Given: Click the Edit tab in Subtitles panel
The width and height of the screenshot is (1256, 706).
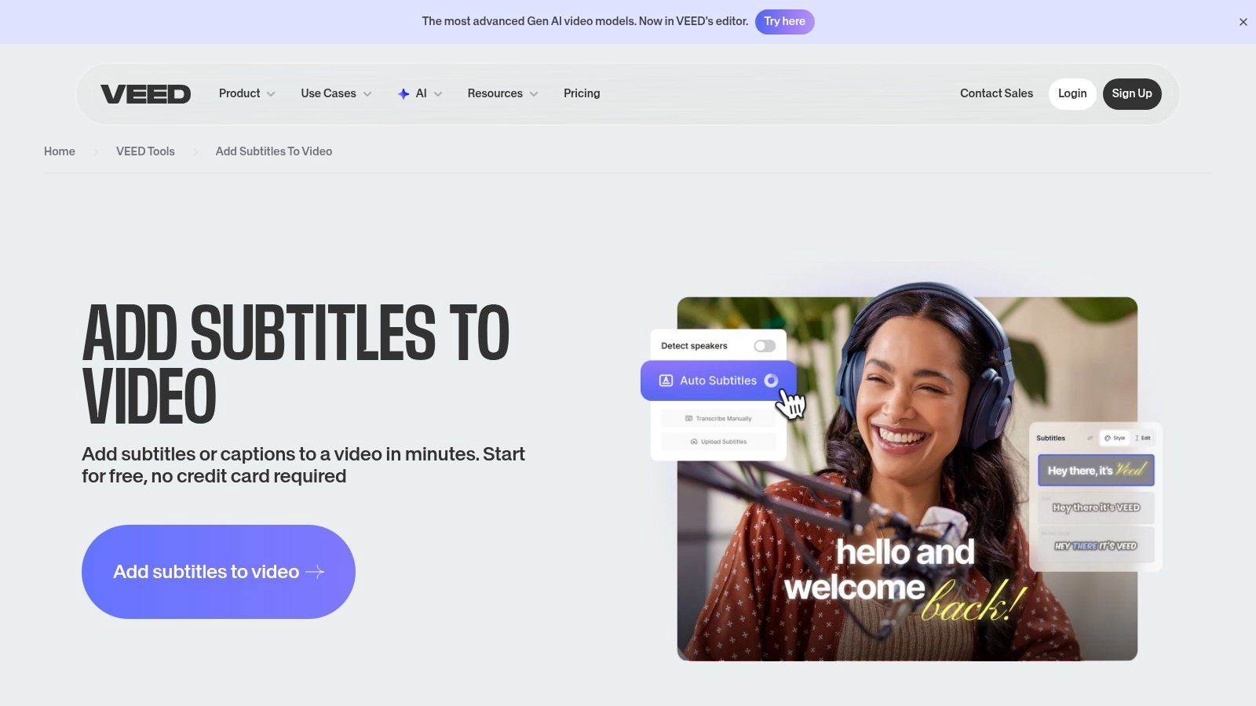Looking at the screenshot, I should [1142, 438].
